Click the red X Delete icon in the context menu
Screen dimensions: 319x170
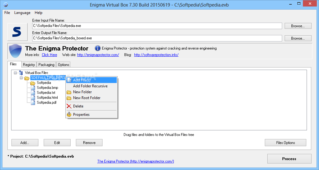pyautogui.click(x=69, y=106)
